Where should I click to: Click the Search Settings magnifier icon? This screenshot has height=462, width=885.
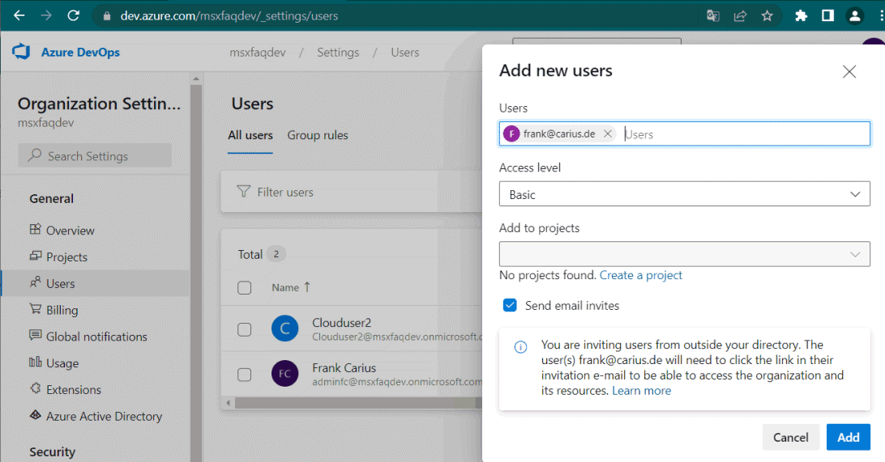[35, 155]
